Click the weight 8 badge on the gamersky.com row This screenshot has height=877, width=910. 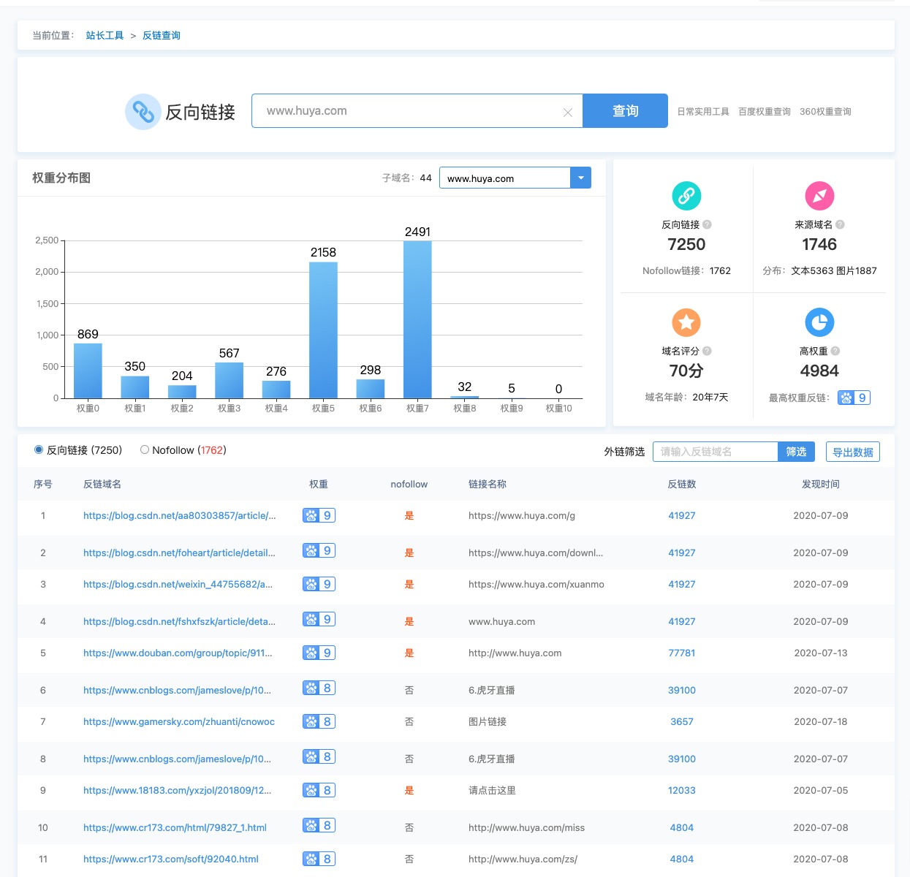pyautogui.click(x=319, y=721)
